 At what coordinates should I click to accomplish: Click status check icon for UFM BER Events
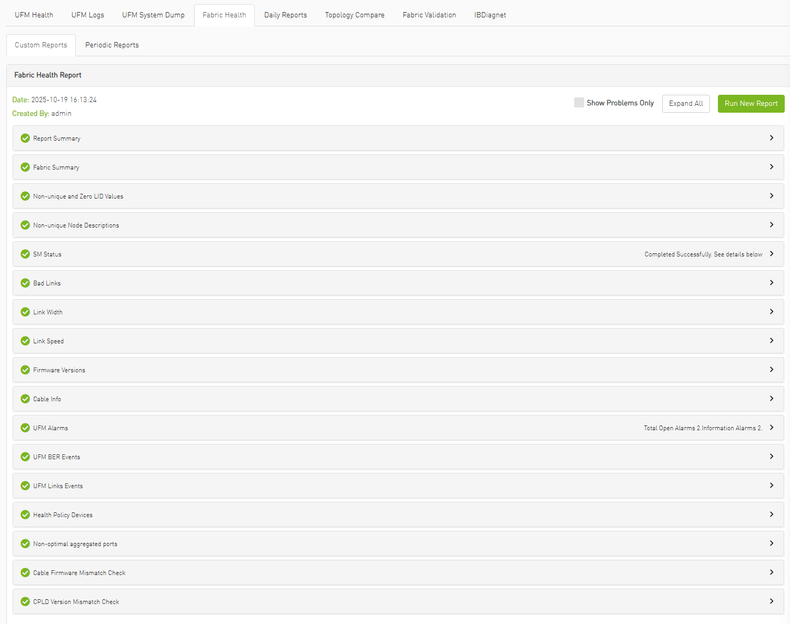[x=25, y=457]
